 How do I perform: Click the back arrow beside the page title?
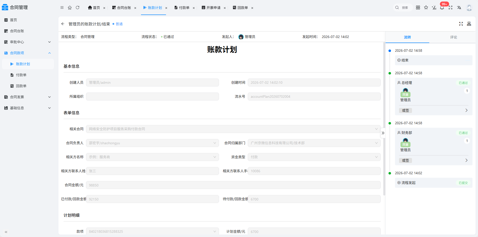pyautogui.click(x=63, y=24)
